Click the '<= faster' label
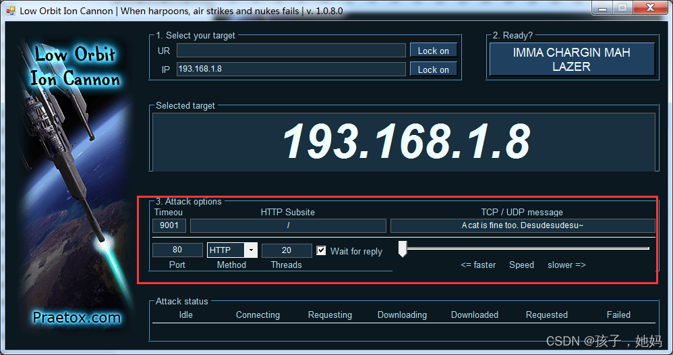The height and width of the screenshot is (355, 673). coord(478,265)
